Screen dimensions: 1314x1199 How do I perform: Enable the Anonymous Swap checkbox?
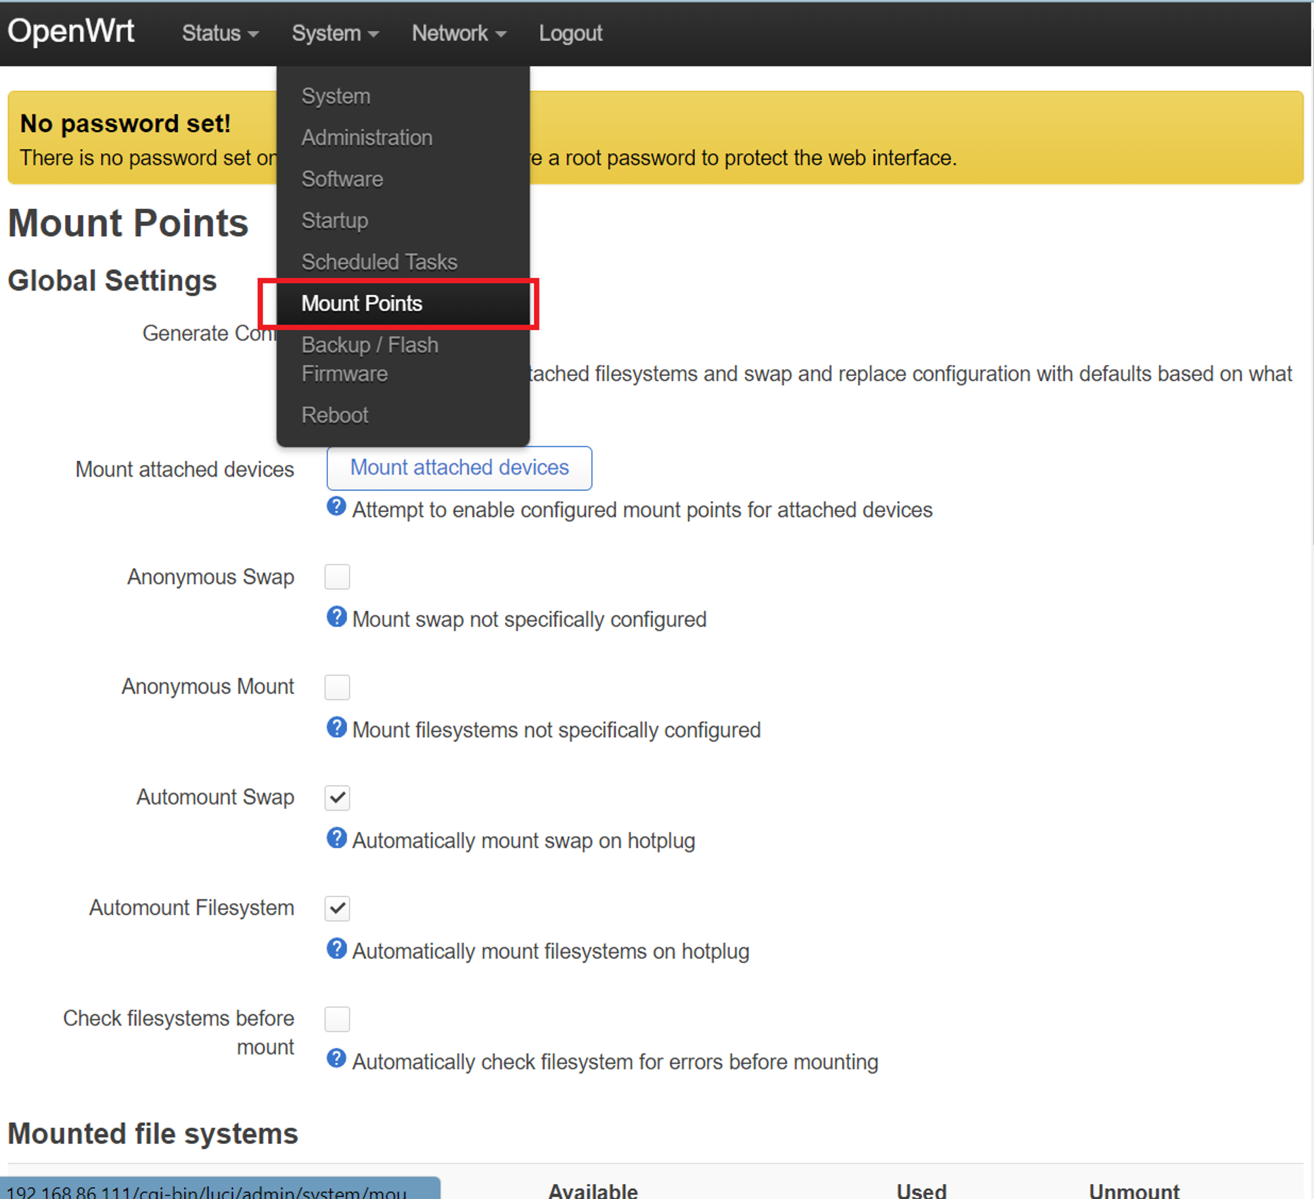337,576
